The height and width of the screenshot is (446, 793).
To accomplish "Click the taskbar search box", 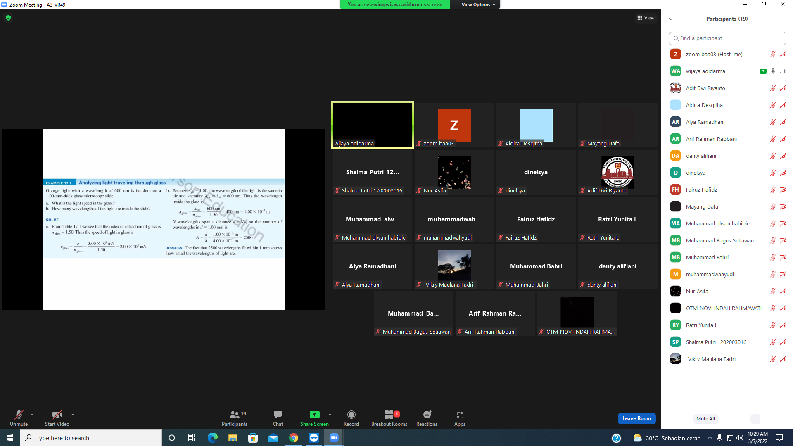I will point(91,438).
